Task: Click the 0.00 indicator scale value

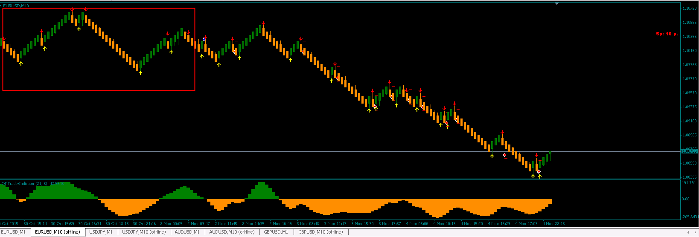Action: click(x=685, y=199)
